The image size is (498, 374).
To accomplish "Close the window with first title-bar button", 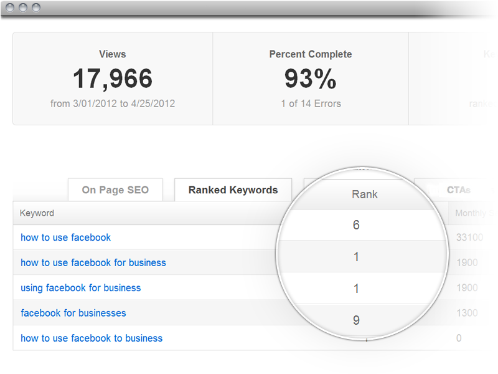I will tap(10, 7).
